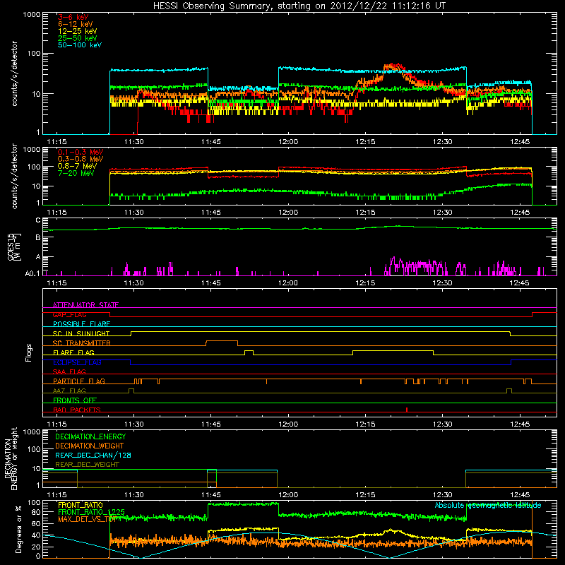Click the HESSI Observing Summary title text
This screenshot has width=565, height=565.
point(299,6)
